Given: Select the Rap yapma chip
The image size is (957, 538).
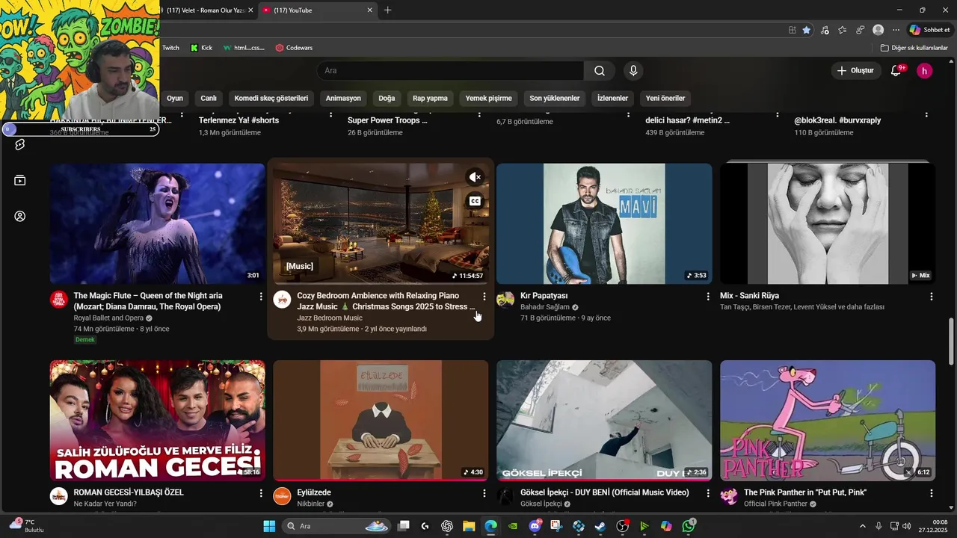Looking at the screenshot, I should tap(430, 98).
